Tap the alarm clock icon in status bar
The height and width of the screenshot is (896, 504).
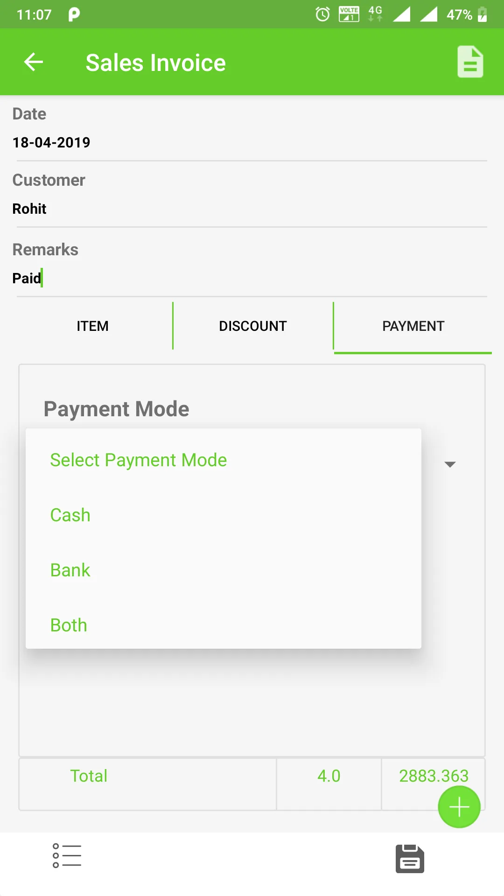pos(322,14)
